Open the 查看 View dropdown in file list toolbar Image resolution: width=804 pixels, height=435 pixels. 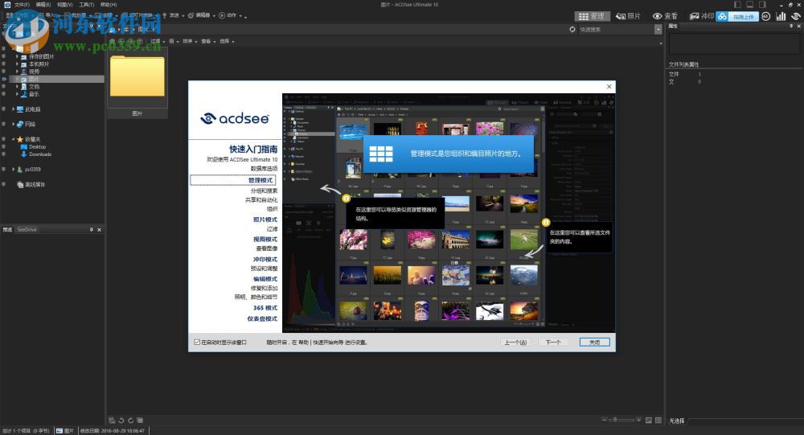coord(207,41)
